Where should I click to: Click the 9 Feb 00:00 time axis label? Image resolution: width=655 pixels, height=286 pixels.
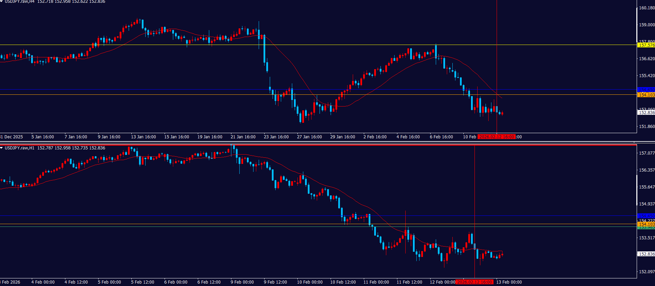coord(242,282)
